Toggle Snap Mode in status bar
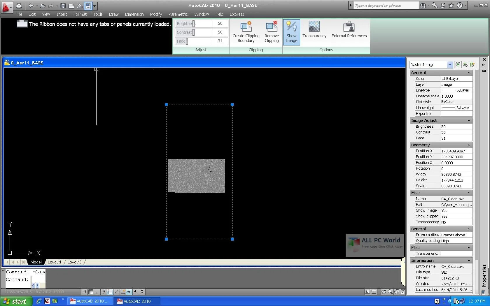Image resolution: width=490 pixels, height=306 pixels. pos(84,292)
